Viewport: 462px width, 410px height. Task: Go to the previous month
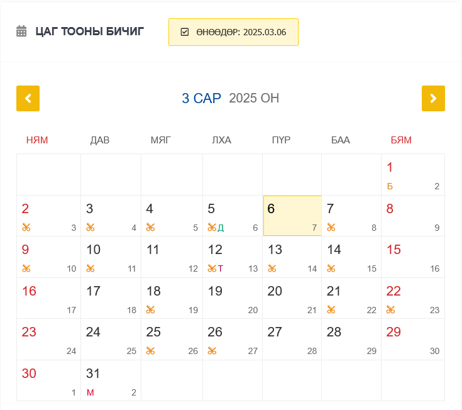[x=28, y=98]
